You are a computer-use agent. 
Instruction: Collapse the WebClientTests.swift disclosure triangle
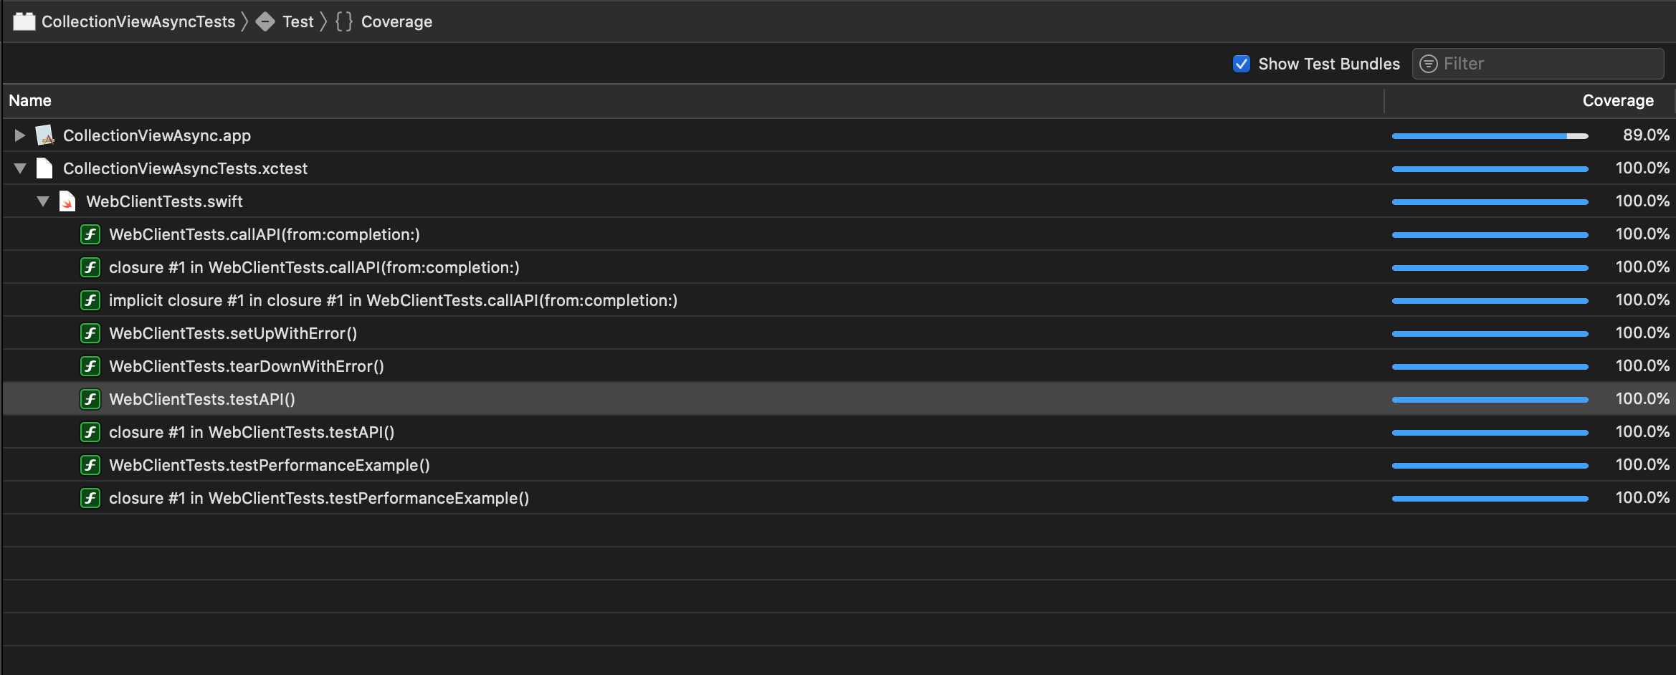click(43, 201)
